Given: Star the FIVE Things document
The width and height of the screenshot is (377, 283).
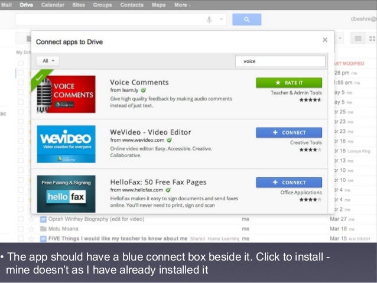Looking at the screenshot, I should 31,239.
